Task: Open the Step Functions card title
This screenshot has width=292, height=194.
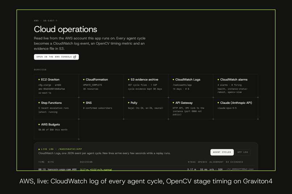Action: click(x=51, y=103)
